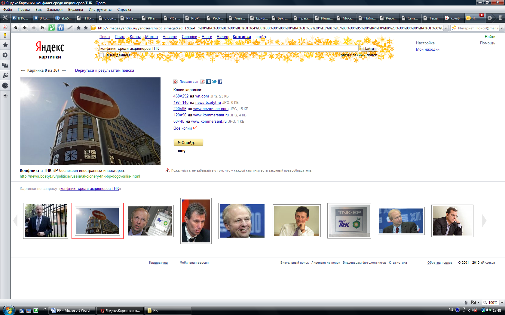505x315 pixels.
Task: Open the Wand password tool
Action: pyautogui.click(x=70, y=28)
